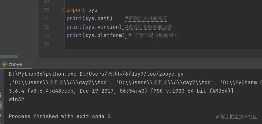Screen dimensions: 262x124
Task: Place the cursor on empty line 74
Action: 103,44
